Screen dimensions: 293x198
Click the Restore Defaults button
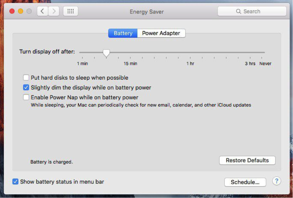(247, 160)
